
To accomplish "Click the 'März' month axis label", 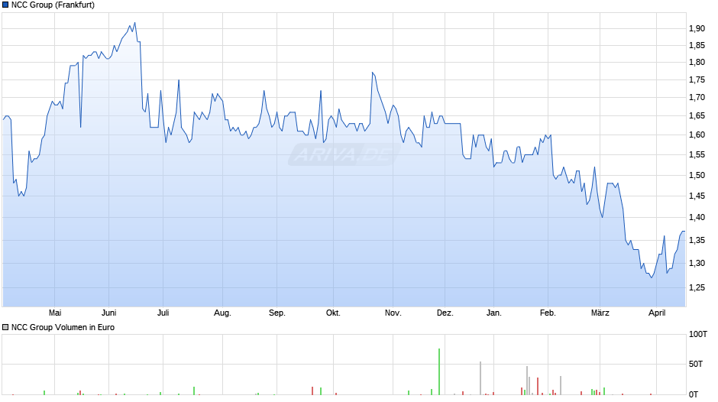I will tap(600, 313).
